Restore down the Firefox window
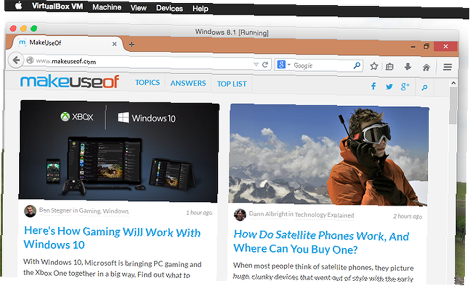This screenshot has width=470, height=286. pos(426,46)
